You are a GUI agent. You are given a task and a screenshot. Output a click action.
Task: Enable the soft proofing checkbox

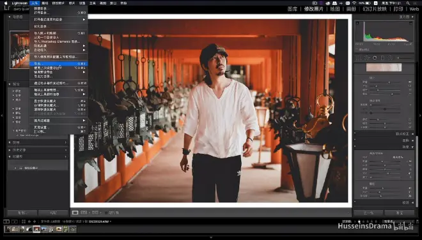(x=106, y=213)
